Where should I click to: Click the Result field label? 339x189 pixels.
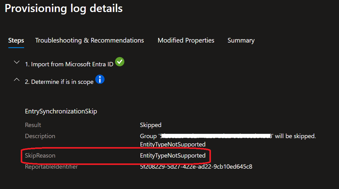[33, 125]
